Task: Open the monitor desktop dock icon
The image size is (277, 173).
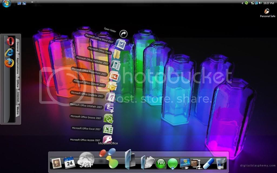Action: pos(184,163)
